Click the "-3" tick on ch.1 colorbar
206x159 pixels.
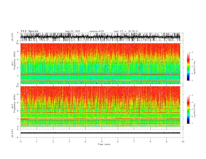(x=192, y=52)
